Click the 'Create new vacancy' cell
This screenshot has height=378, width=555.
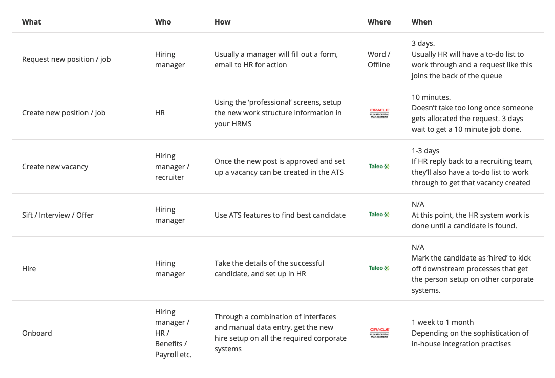click(x=55, y=167)
